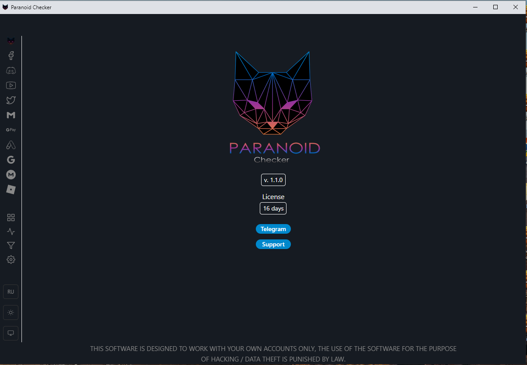Open the four-square grid dashboard icon
The height and width of the screenshot is (365, 527).
[x=11, y=218]
